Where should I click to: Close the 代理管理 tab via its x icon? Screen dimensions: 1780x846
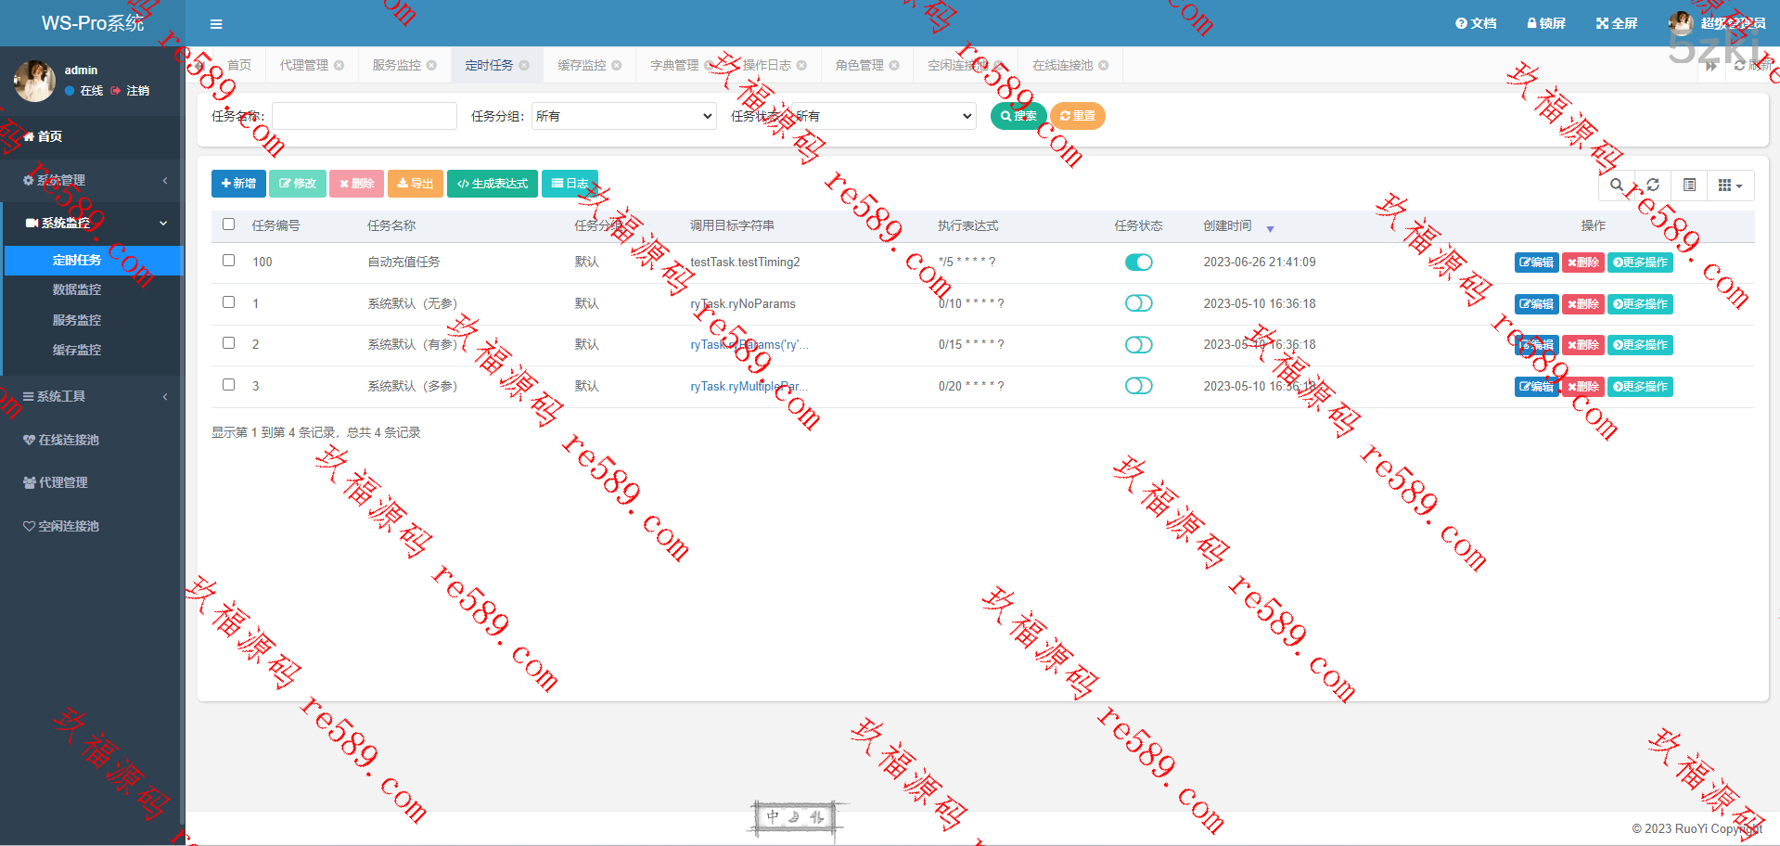click(x=339, y=65)
